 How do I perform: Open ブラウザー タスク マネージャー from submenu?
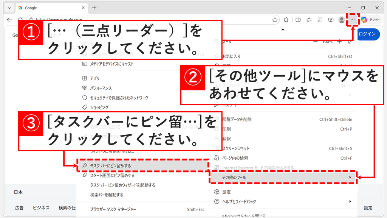143,209
